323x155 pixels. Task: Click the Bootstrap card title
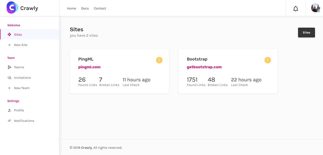pos(197,59)
